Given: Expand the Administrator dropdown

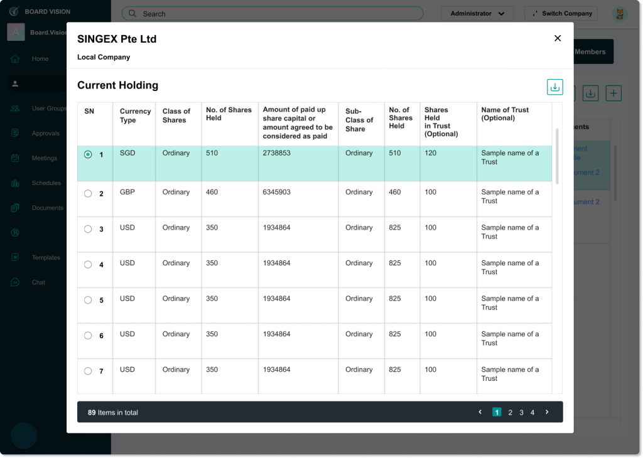Looking at the screenshot, I should pyautogui.click(x=477, y=13).
